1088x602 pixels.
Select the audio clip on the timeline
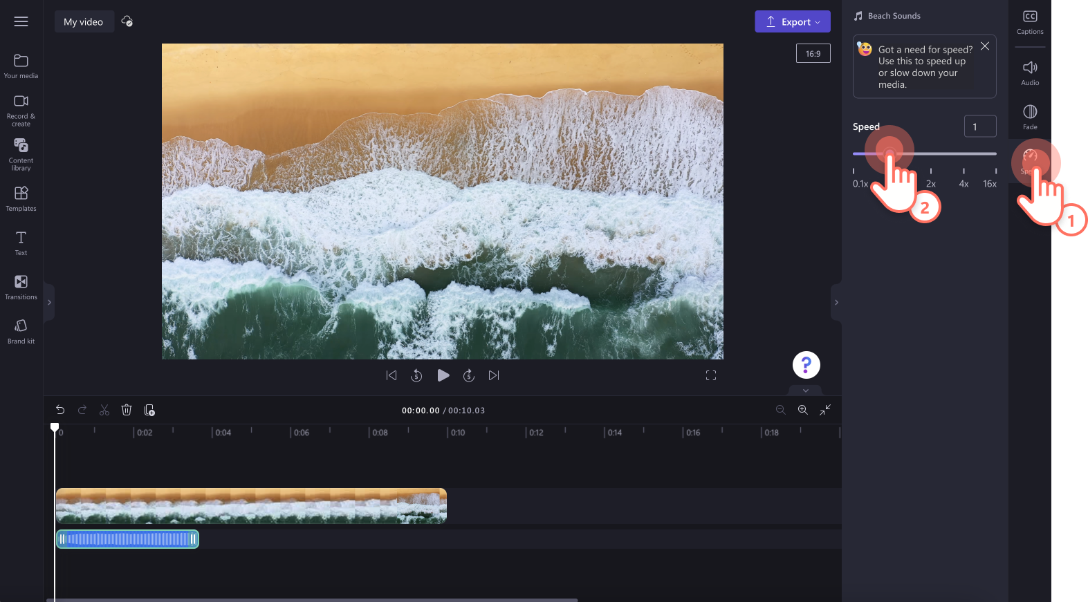127,539
